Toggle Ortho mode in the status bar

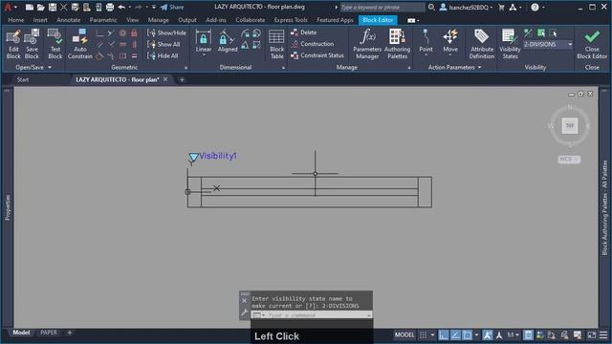pyautogui.click(x=444, y=334)
